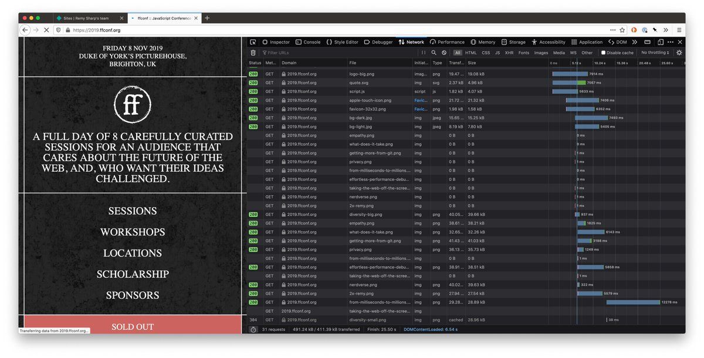This screenshot has height=358, width=704.
Task: Open the No throttling dropdown
Action: [x=655, y=53]
